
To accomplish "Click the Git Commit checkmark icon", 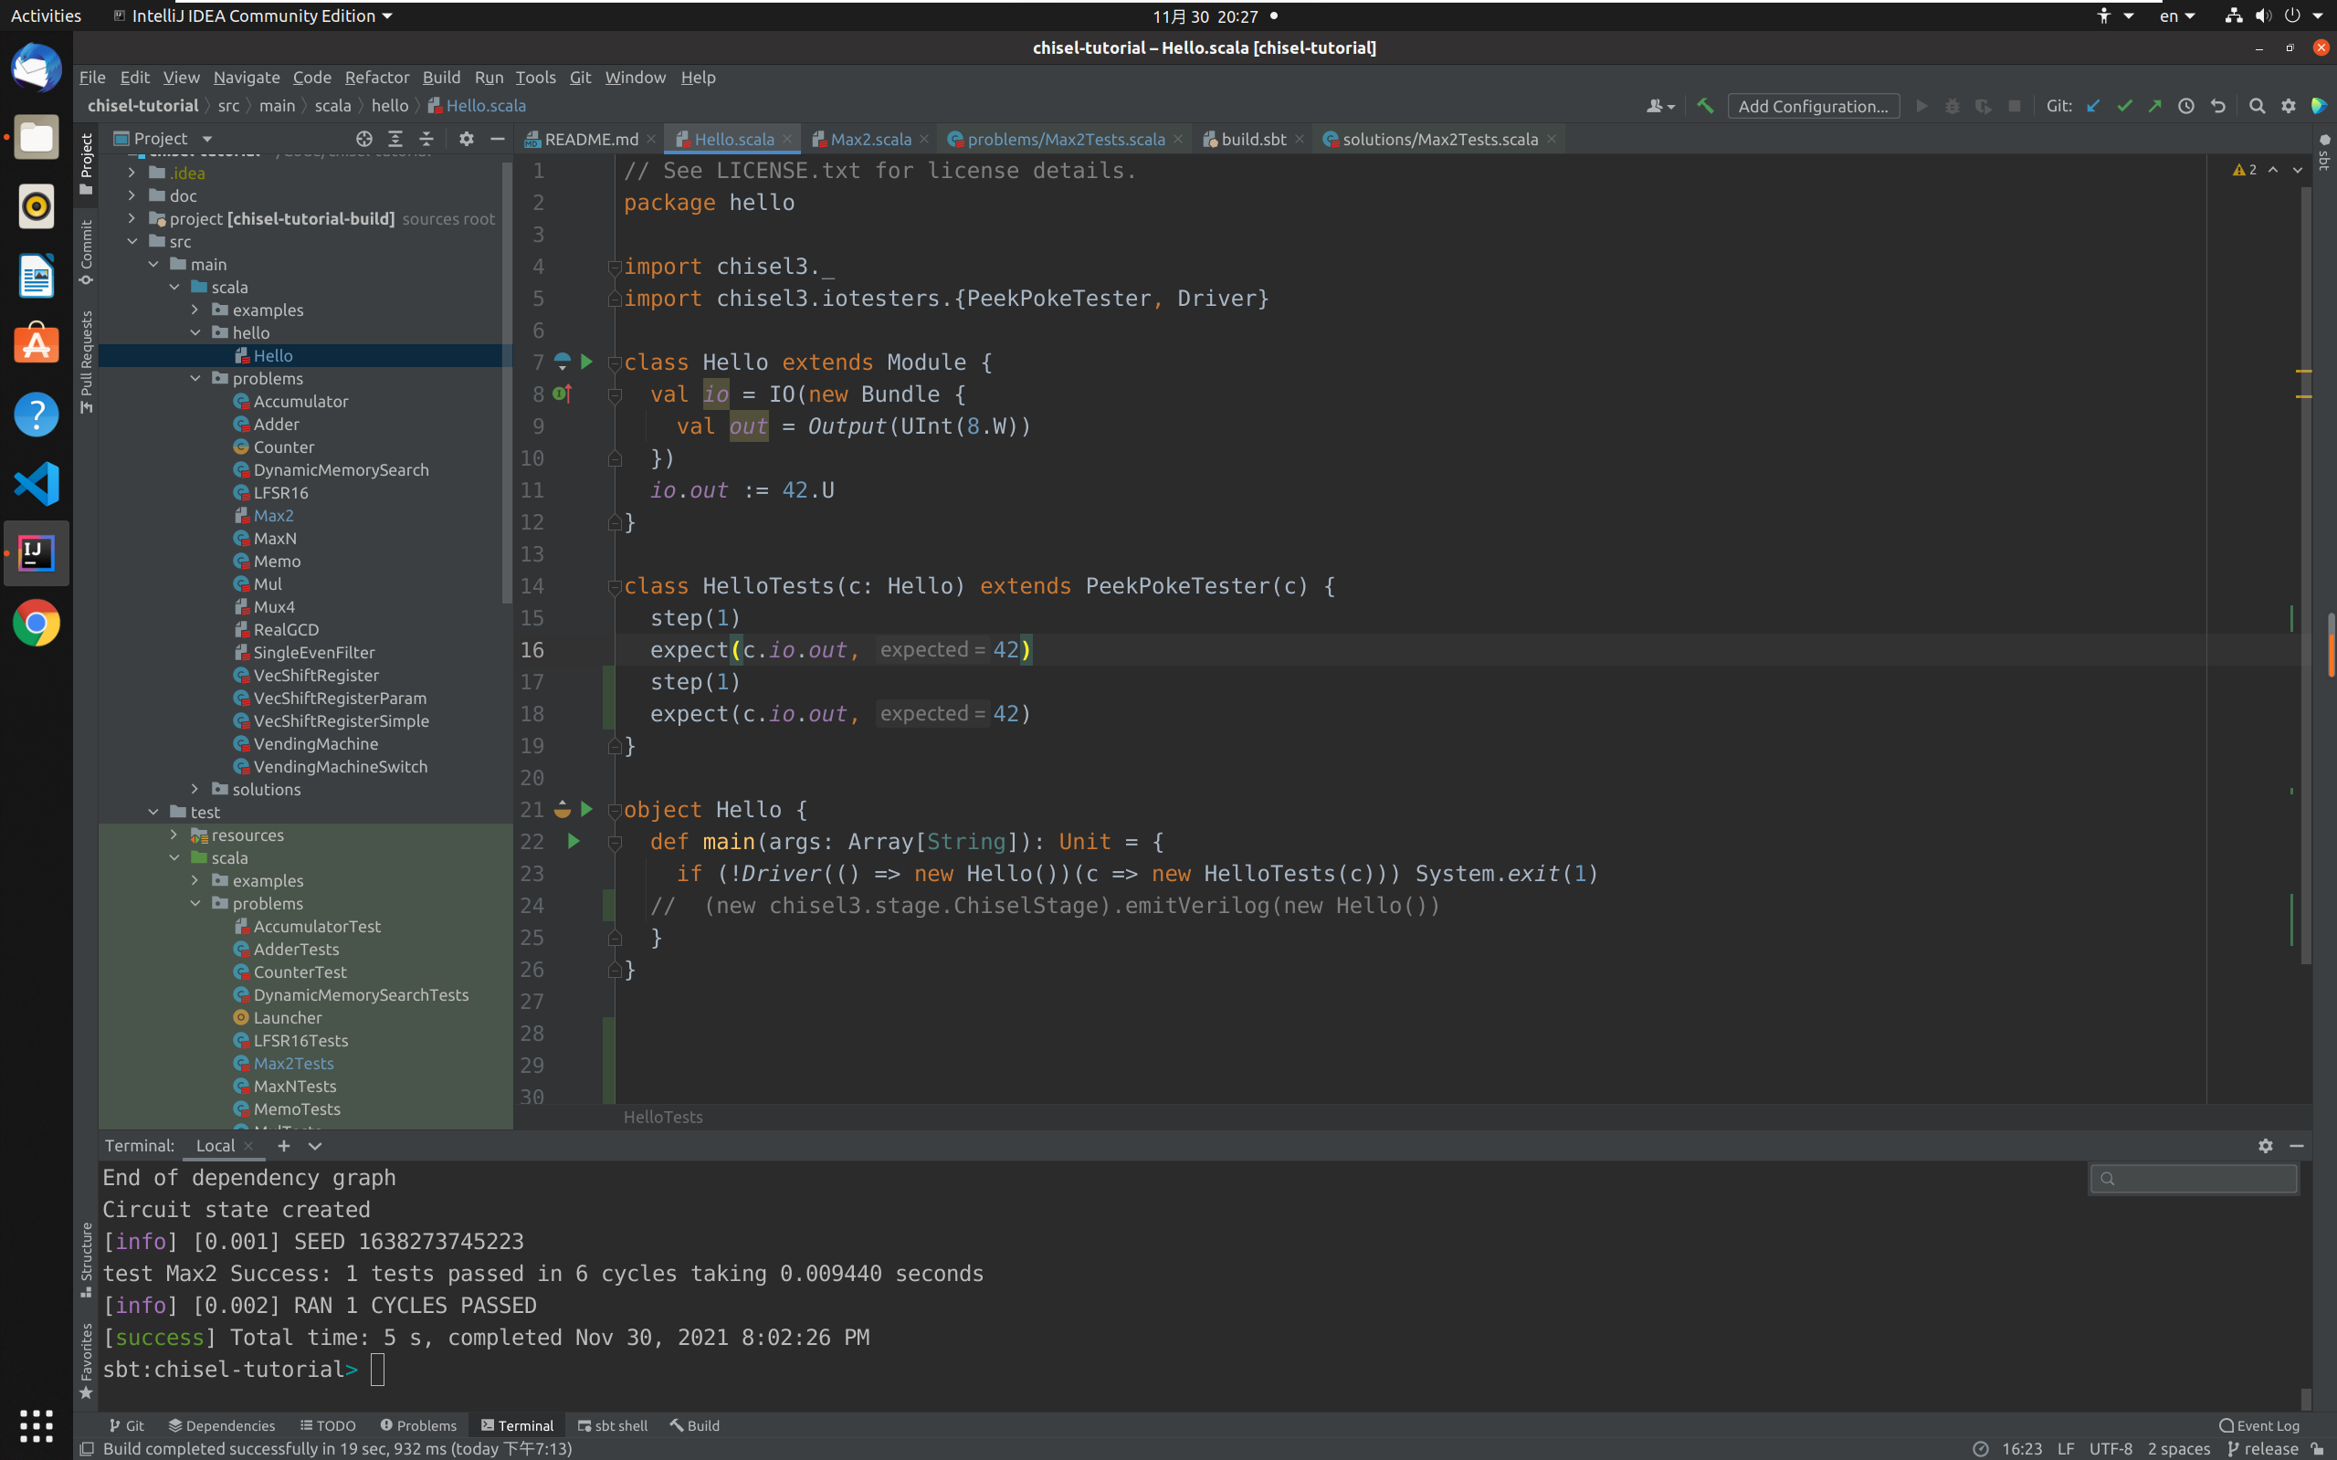I will click(x=2123, y=106).
